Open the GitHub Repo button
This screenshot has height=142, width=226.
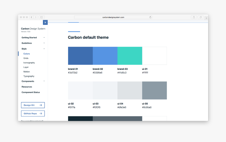tap(33, 114)
